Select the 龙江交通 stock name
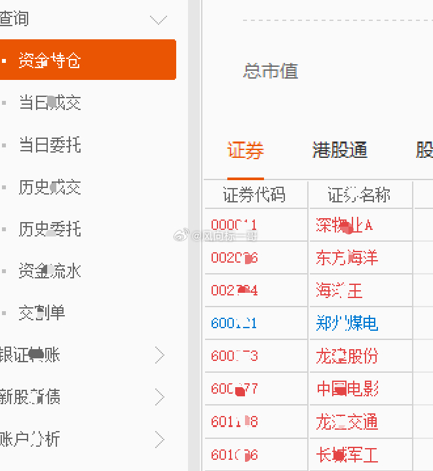Viewport: 433px width, 471px height. point(347,422)
